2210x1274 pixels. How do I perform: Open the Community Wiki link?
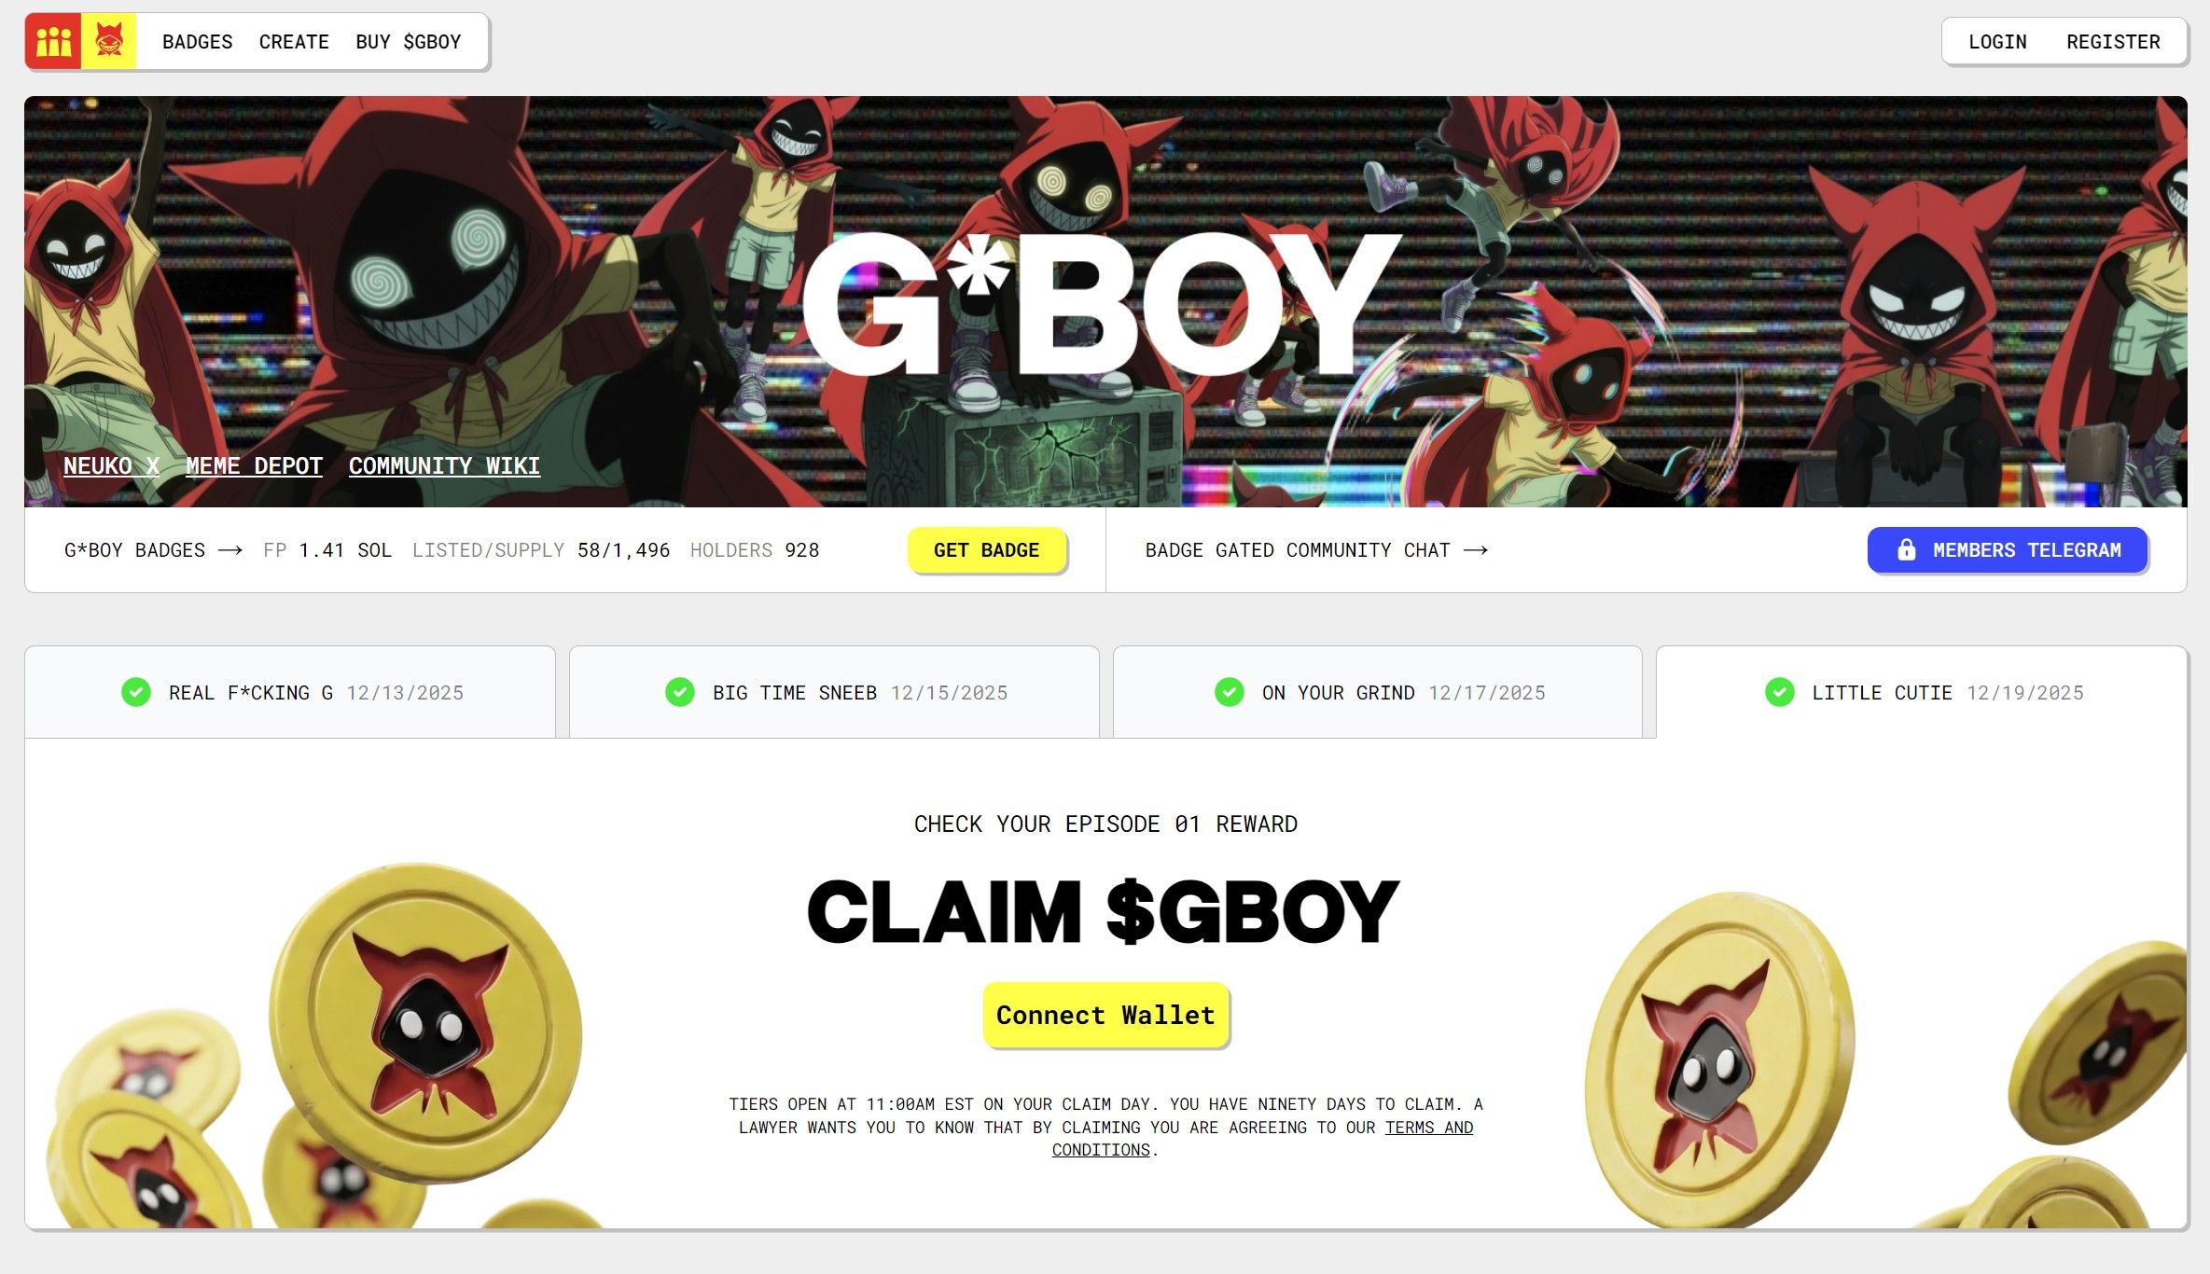tap(444, 466)
